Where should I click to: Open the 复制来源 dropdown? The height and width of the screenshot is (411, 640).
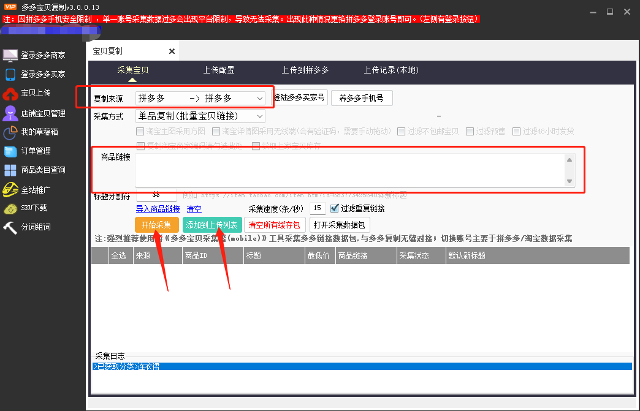200,98
